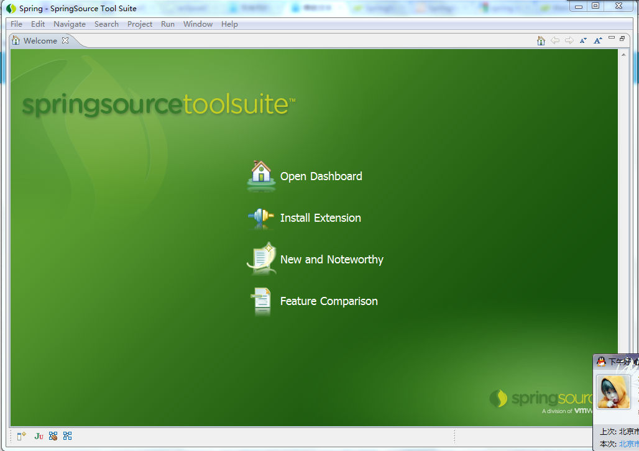Click the New and Noteworthy link text
This screenshot has width=639, height=451.
[332, 260]
